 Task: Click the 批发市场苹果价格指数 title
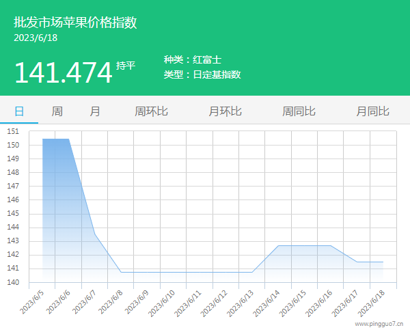[x=75, y=22]
